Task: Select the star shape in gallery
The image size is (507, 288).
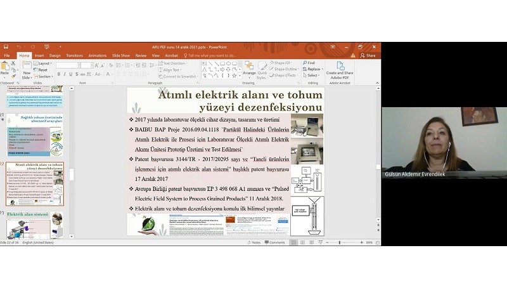Action: click(234, 75)
